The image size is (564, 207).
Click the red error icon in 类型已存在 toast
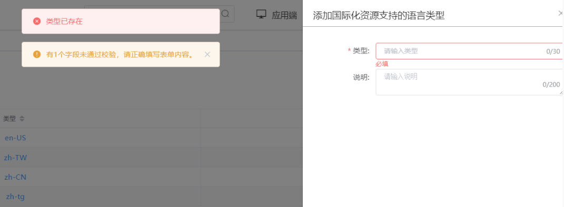click(37, 22)
